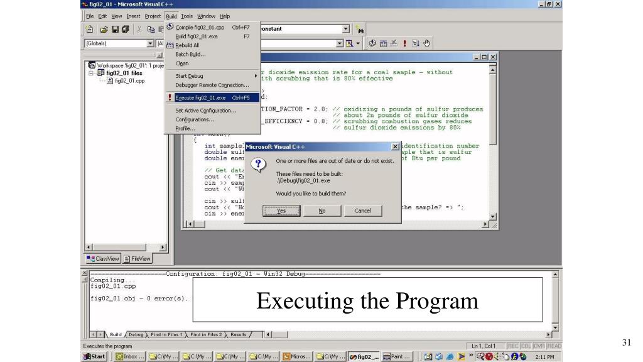
Task: Click No in the build dialog
Action: pos(322,211)
